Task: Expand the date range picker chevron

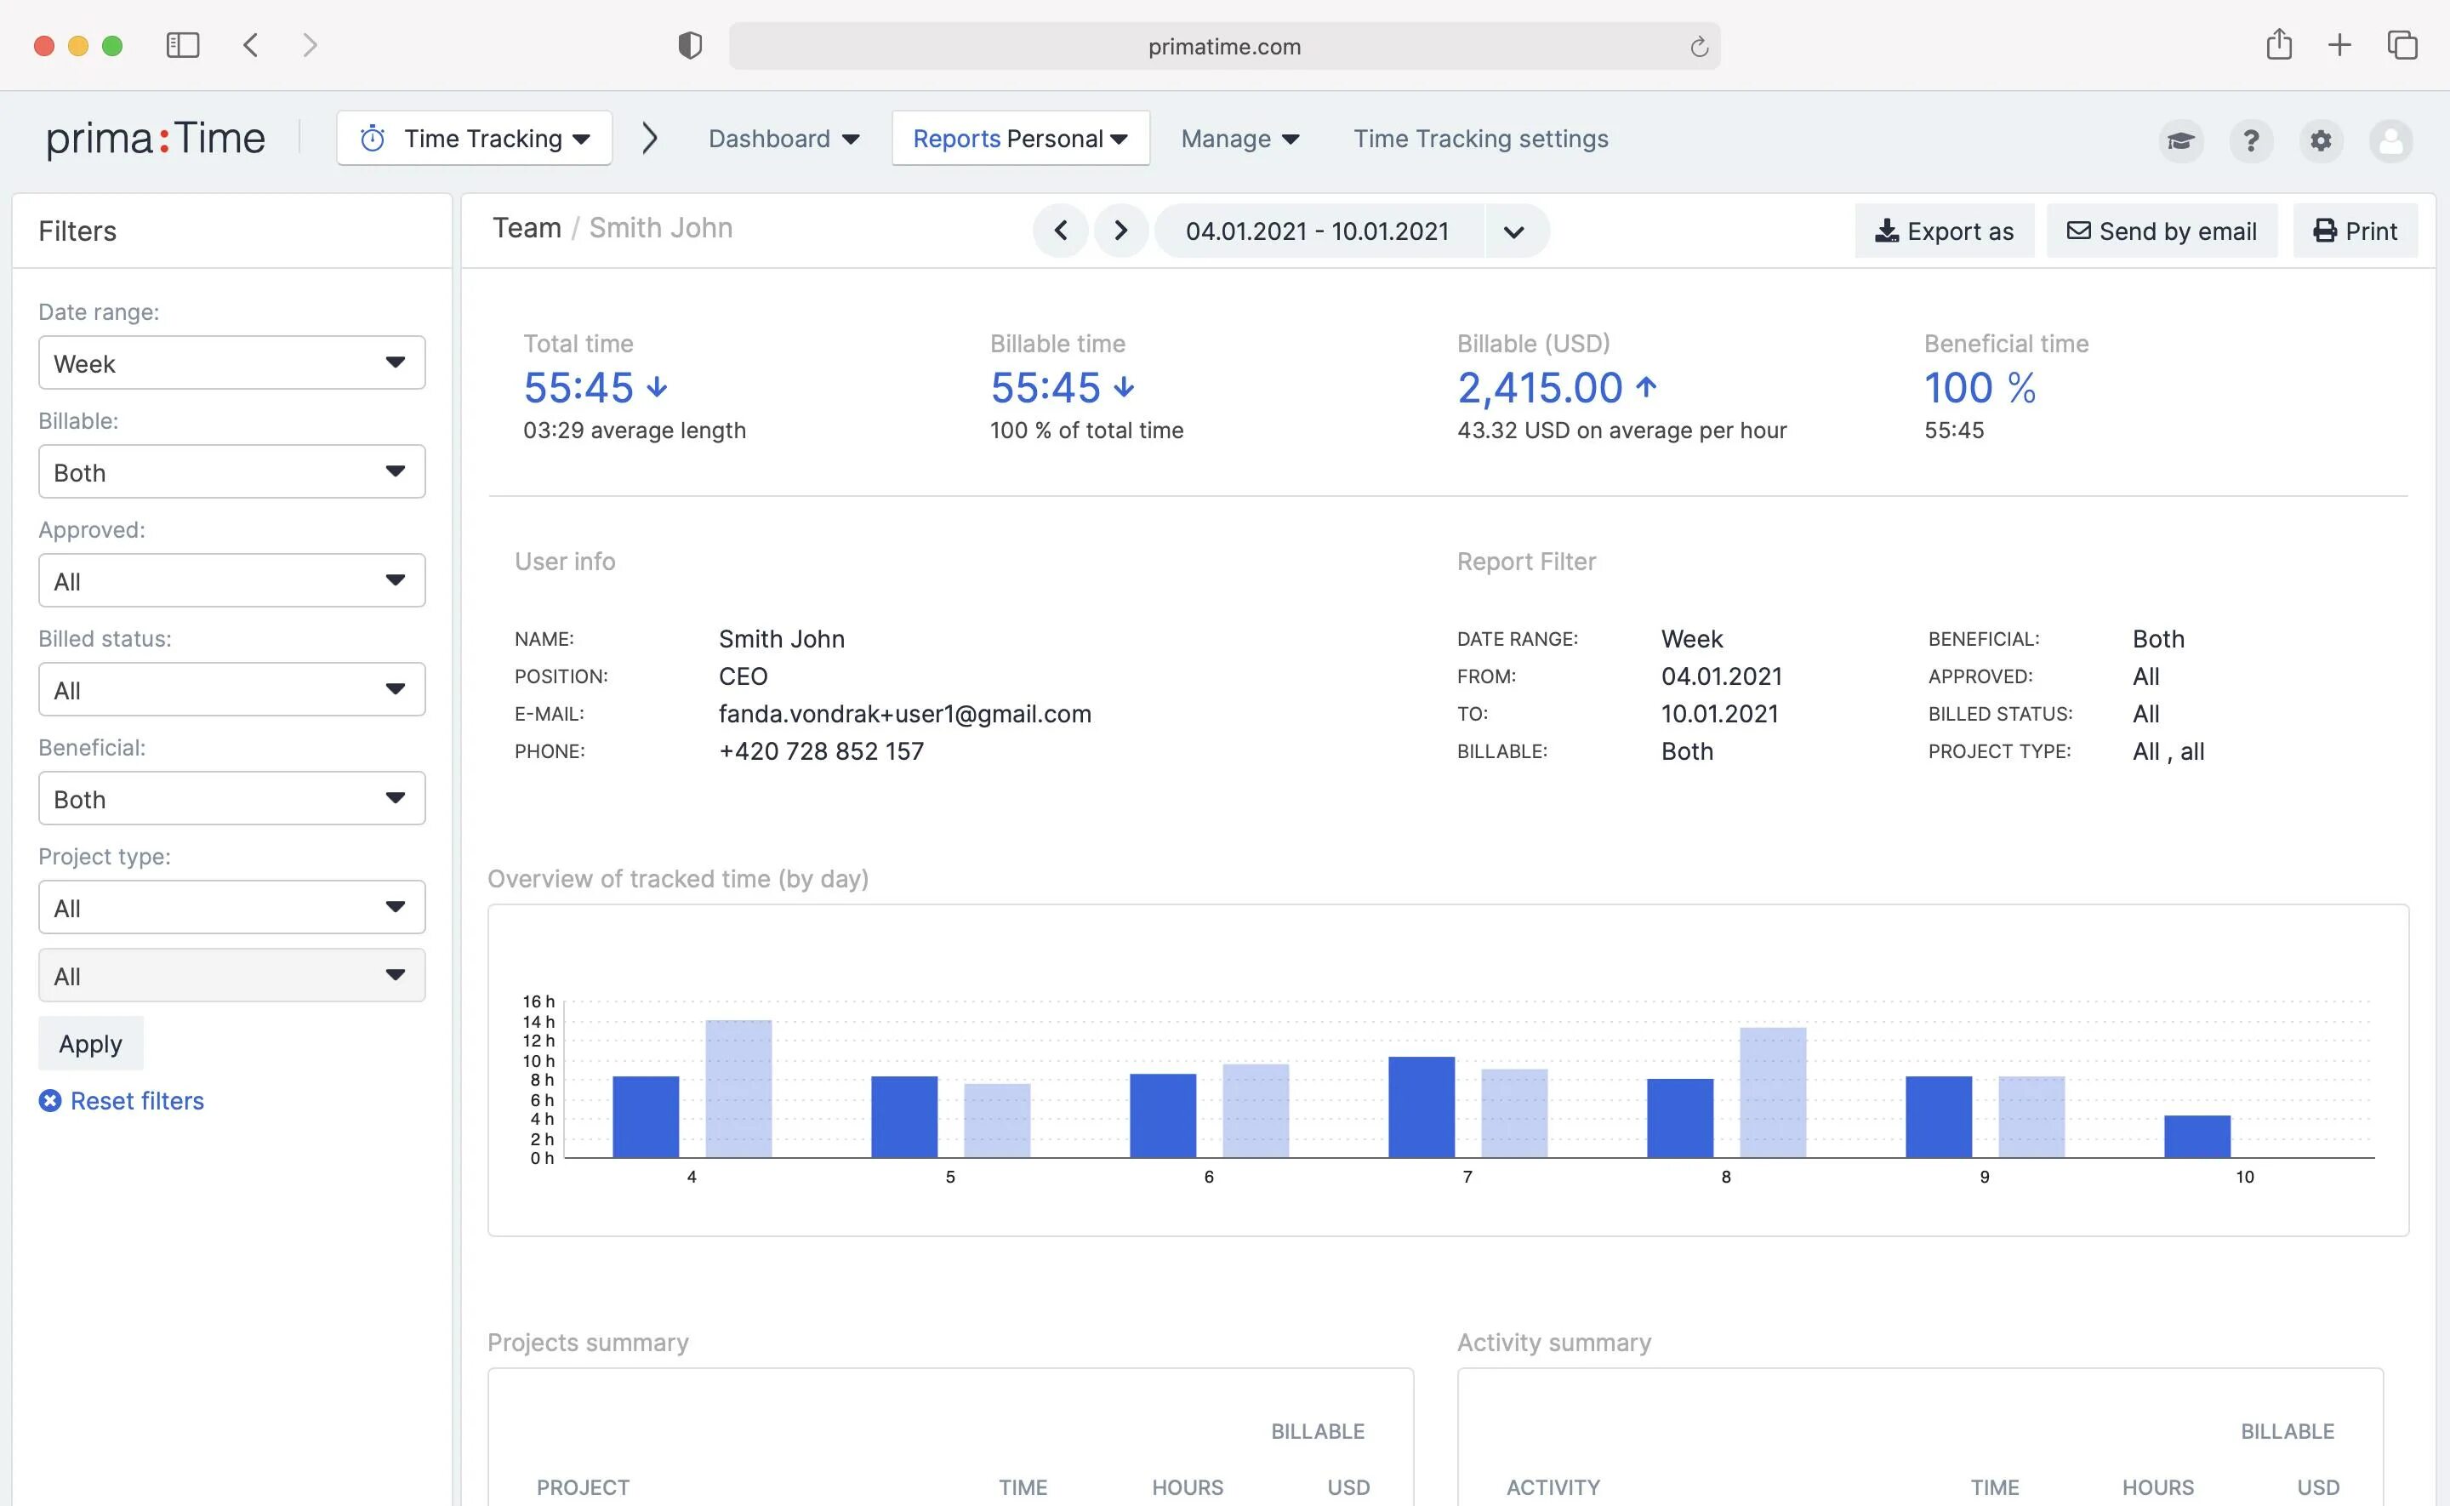Action: click(1513, 232)
